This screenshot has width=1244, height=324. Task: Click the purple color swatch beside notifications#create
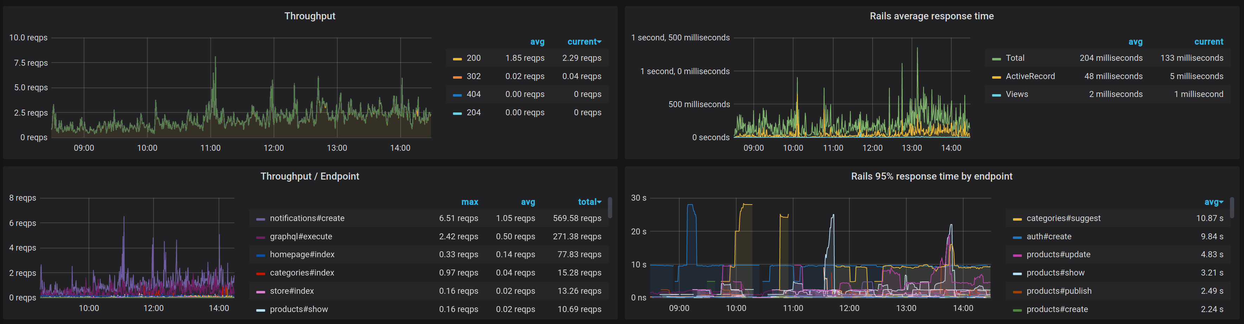click(x=260, y=219)
